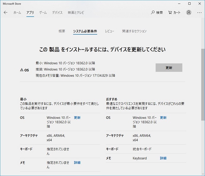This screenshot has height=176, width=205.
Task: Close the Microsoft Store window
Action: pos(199,4)
